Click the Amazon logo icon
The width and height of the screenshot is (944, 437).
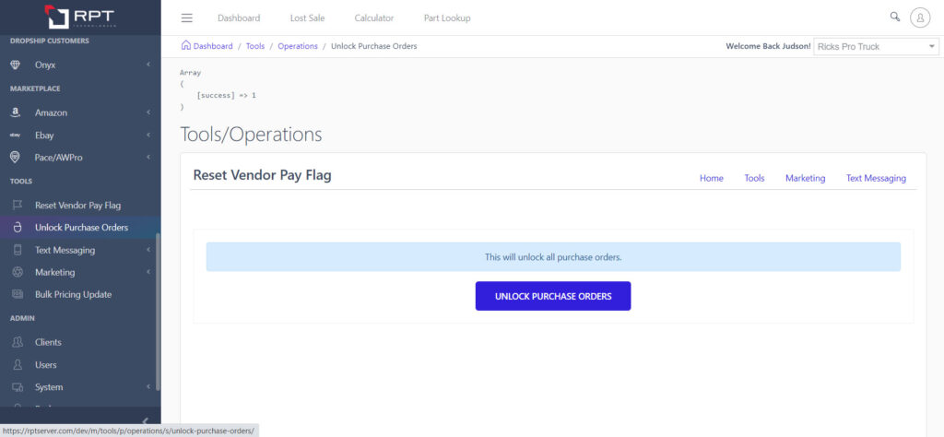click(x=17, y=112)
